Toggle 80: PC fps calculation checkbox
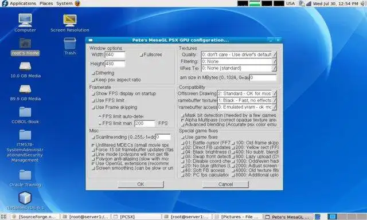The width and height of the screenshot is (367, 220). click(x=182, y=175)
